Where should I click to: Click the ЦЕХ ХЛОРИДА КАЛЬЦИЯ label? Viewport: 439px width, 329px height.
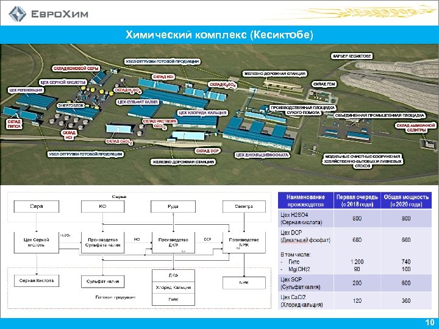pos(202,113)
